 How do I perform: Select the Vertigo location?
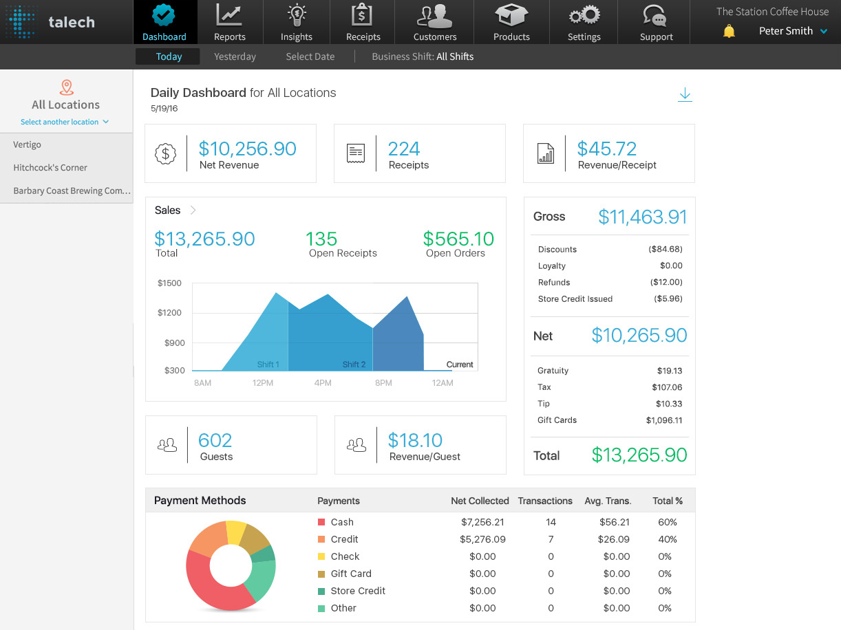(28, 144)
